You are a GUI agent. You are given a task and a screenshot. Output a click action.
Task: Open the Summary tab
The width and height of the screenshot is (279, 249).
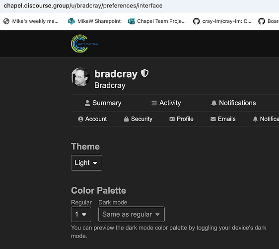pos(103,103)
